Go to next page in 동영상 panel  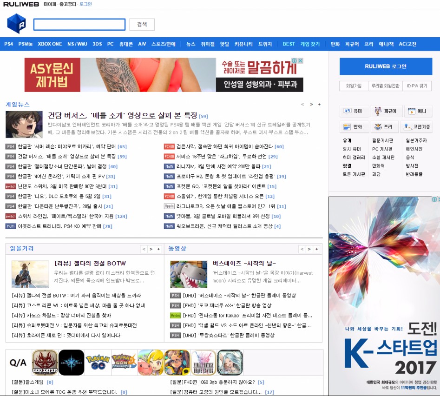tap(309, 249)
